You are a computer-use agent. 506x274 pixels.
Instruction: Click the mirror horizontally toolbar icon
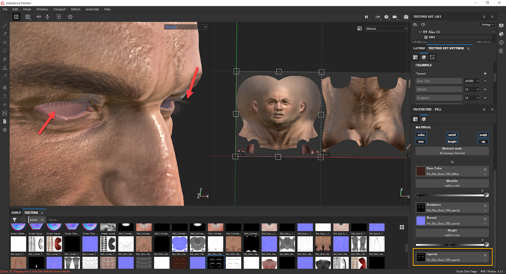click(x=39, y=17)
